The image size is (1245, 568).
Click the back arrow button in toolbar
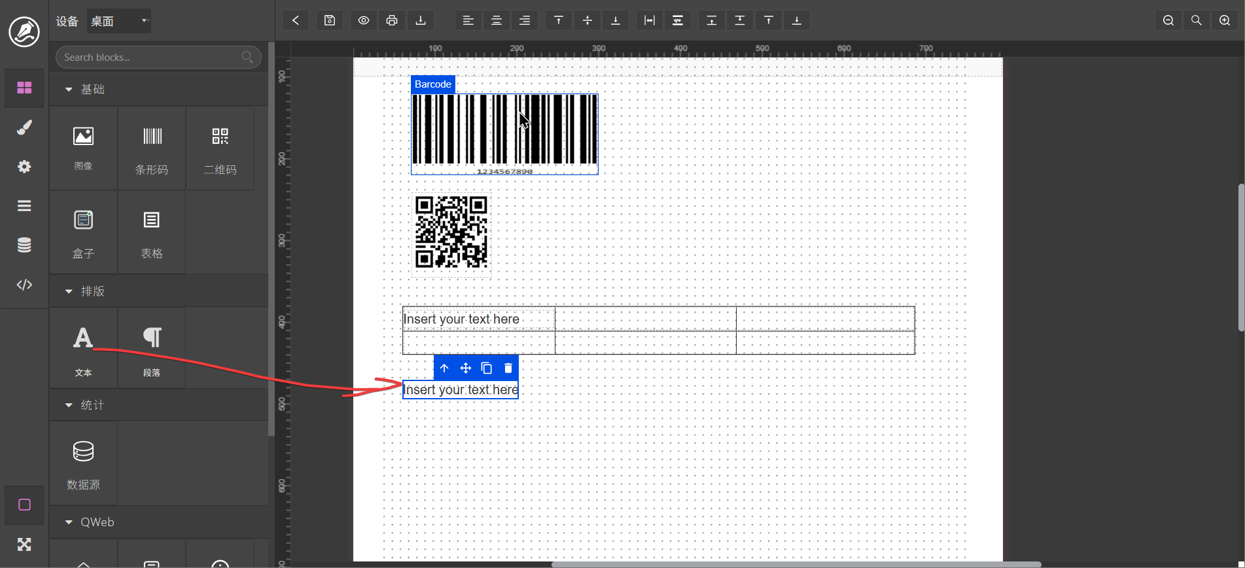coord(296,20)
